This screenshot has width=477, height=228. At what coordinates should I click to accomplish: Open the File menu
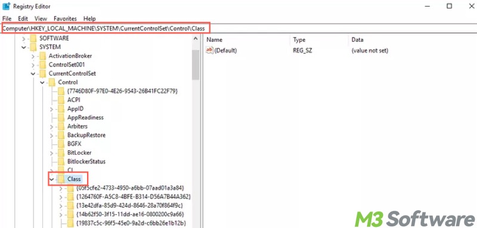pyautogui.click(x=7, y=19)
